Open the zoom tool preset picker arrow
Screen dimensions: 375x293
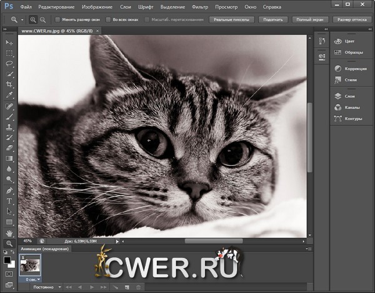click(22, 20)
